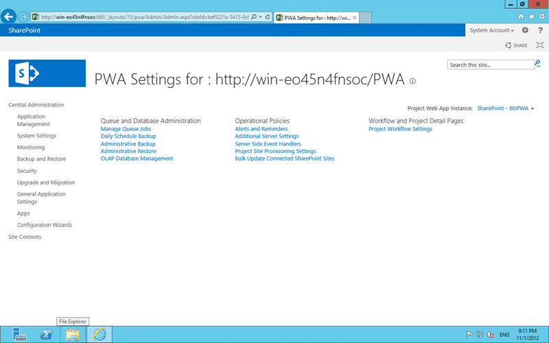Go back with browser back arrow
This screenshot has width=549, height=343.
click(8, 16)
